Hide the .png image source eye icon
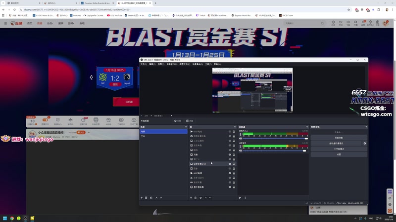The height and width of the screenshot is (222, 396). click(230, 164)
